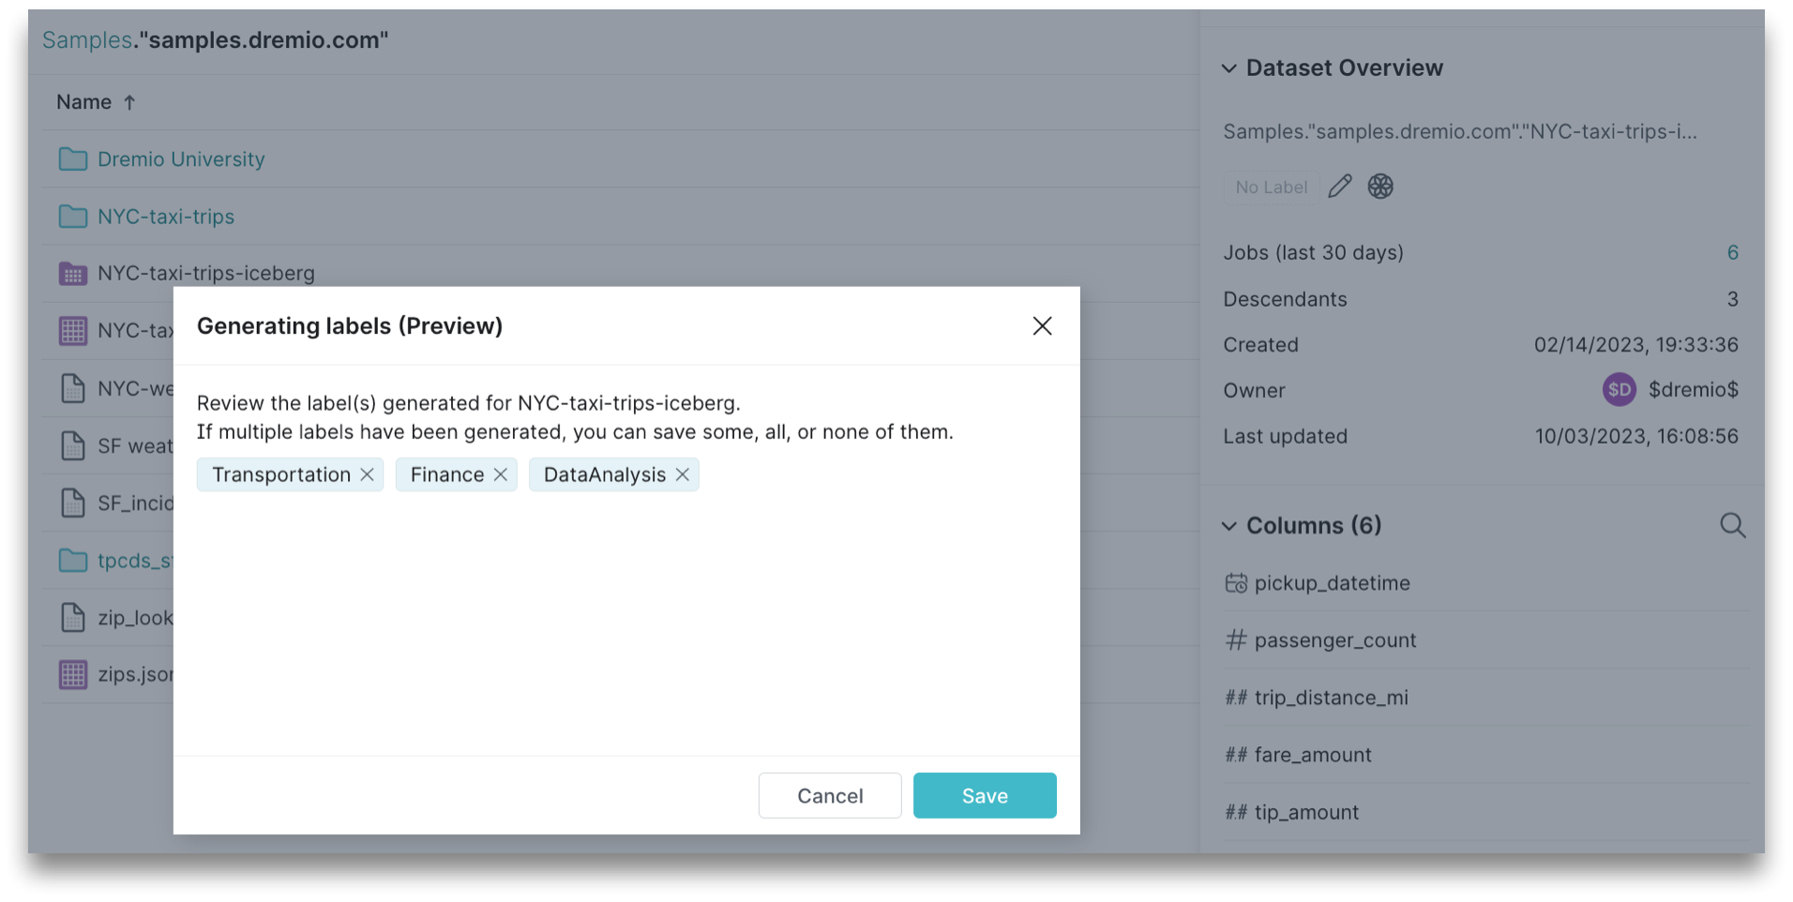Click the Iceberg table icon for NYC-taxi-trips-iceberg
The height and width of the screenshot is (902, 1793).
[x=72, y=273]
